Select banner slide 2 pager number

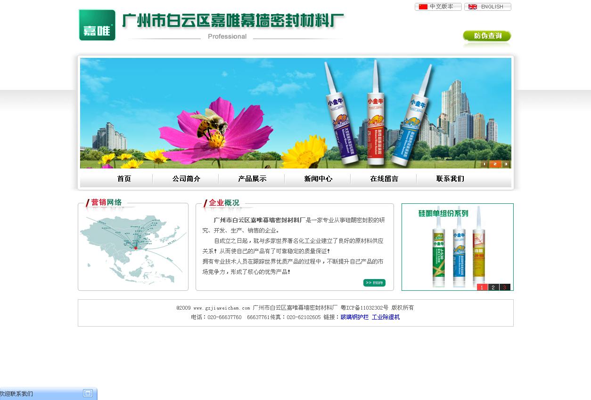click(495, 163)
